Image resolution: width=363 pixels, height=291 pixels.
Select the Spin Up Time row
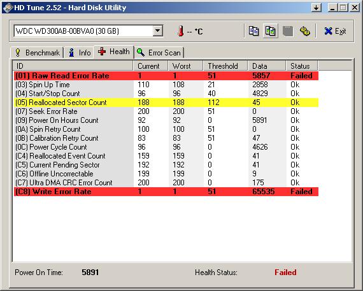(x=166, y=85)
